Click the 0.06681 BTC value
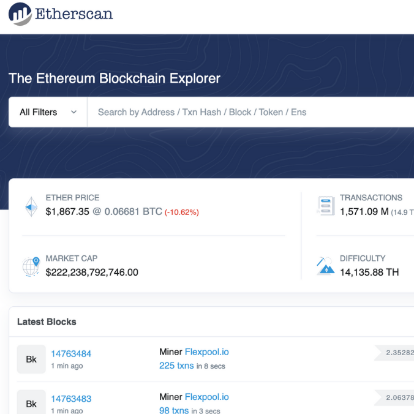The height and width of the screenshot is (414, 414). (134, 212)
